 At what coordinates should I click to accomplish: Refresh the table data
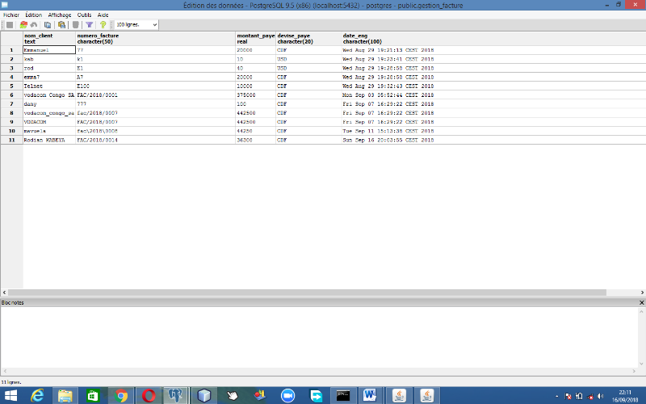click(23, 25)
